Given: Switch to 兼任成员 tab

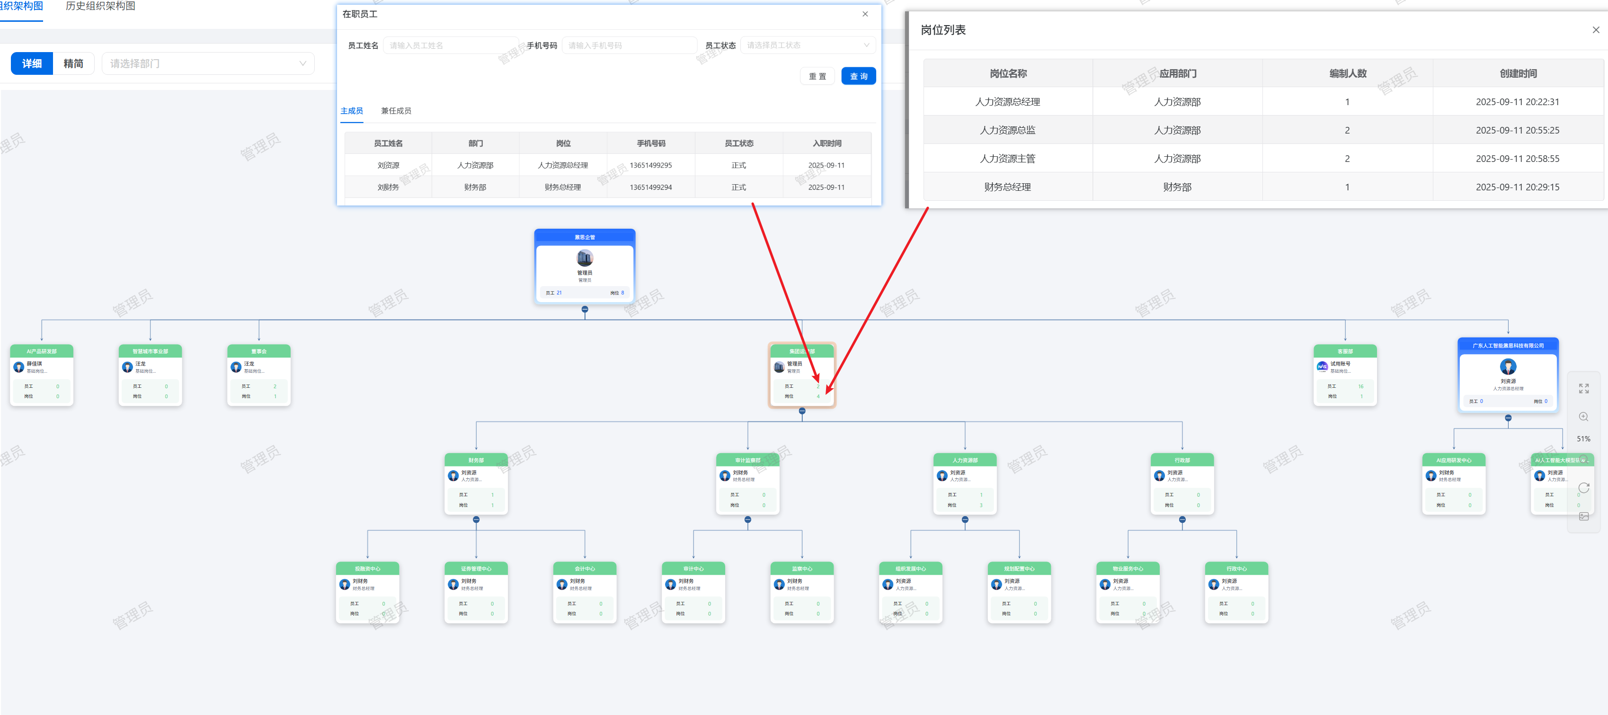Looking at the screenshot, I should click(396, 110).
